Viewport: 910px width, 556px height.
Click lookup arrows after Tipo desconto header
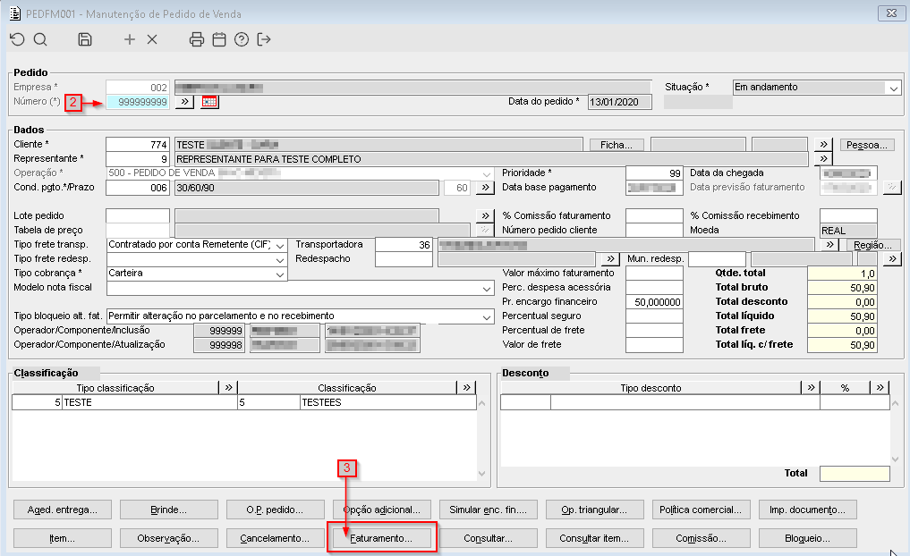(x=811, y=387)
